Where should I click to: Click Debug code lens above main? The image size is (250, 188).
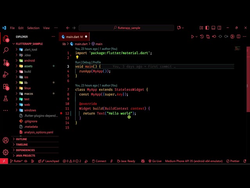click(x=86, y=62)
